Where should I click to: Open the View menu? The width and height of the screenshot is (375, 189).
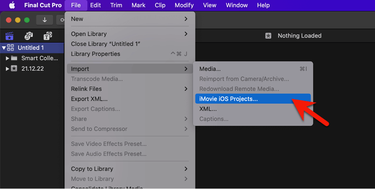210,5
